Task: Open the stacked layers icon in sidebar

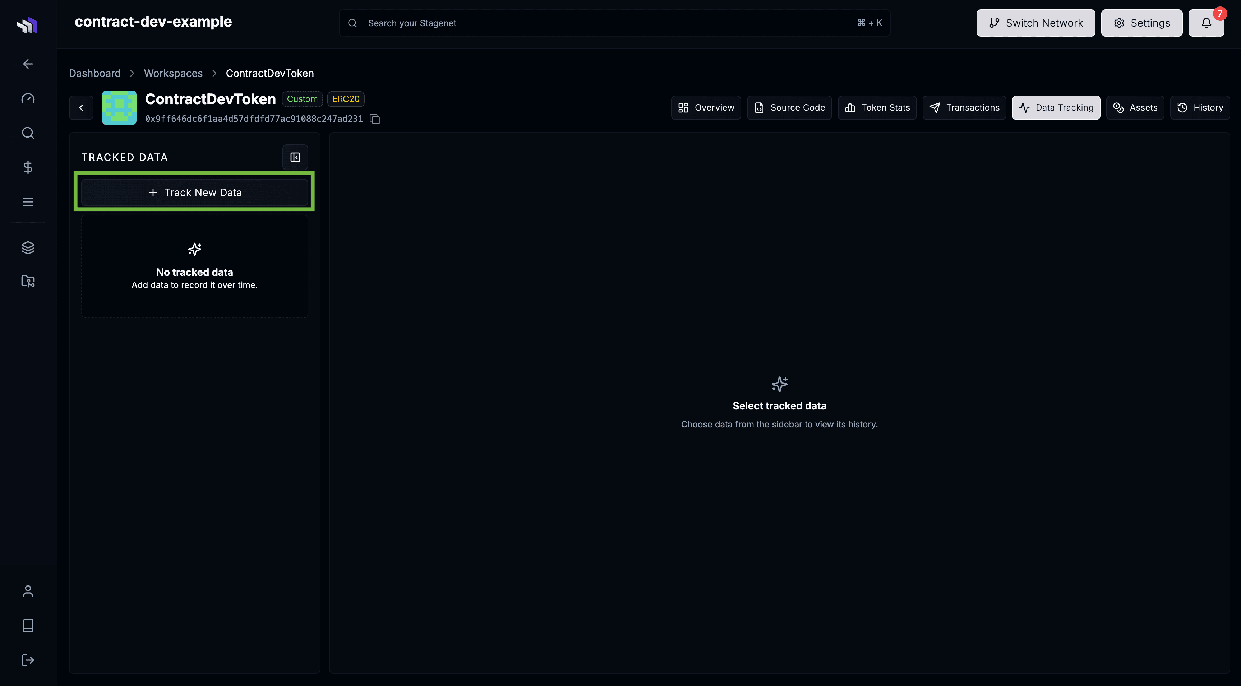Action: click(27, 247)
